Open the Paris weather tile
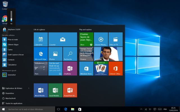The image size is (180, 112). [41, 68]
